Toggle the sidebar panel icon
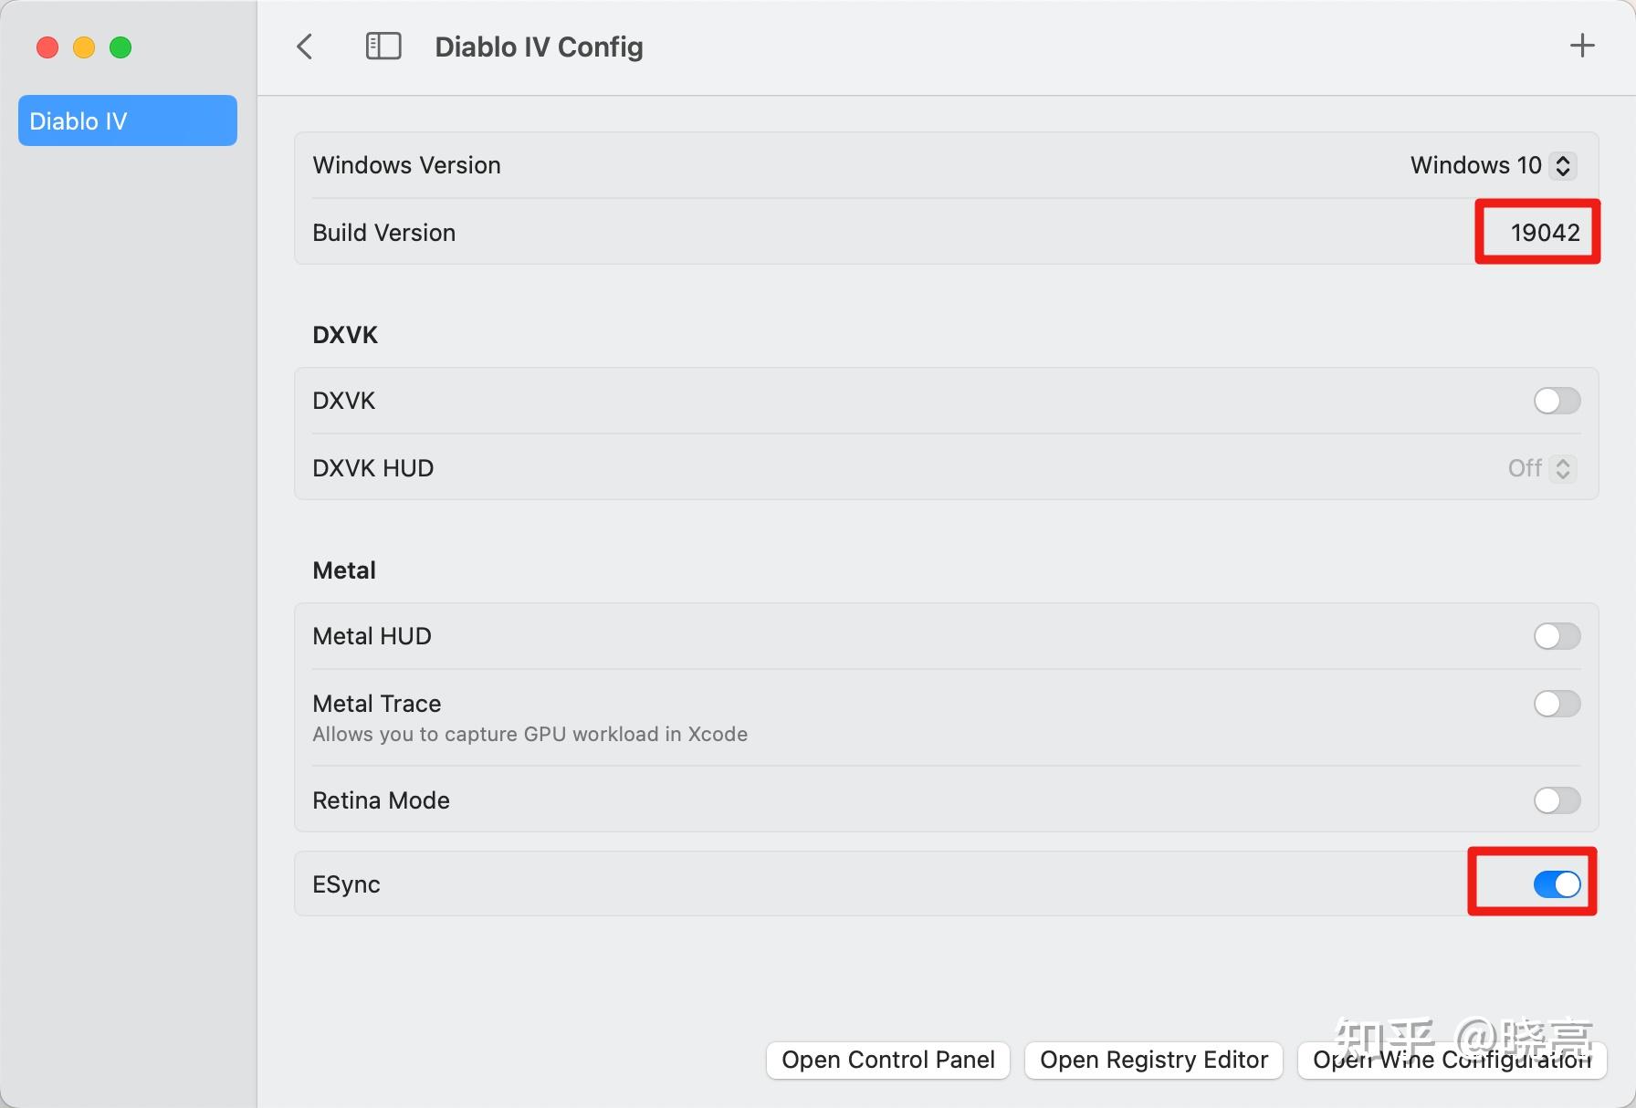Viewport: 1636px width, 1108px height. click(x=383, y=47)
